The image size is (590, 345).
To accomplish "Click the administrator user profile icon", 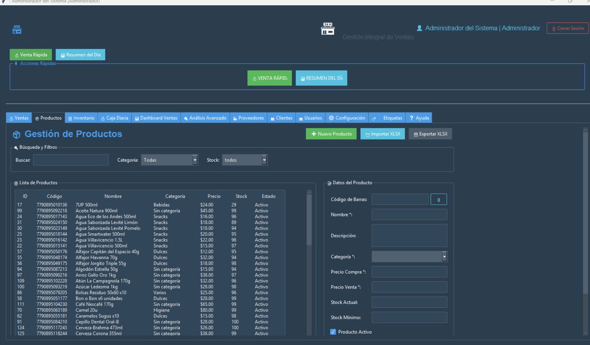I will pos(419,29).
